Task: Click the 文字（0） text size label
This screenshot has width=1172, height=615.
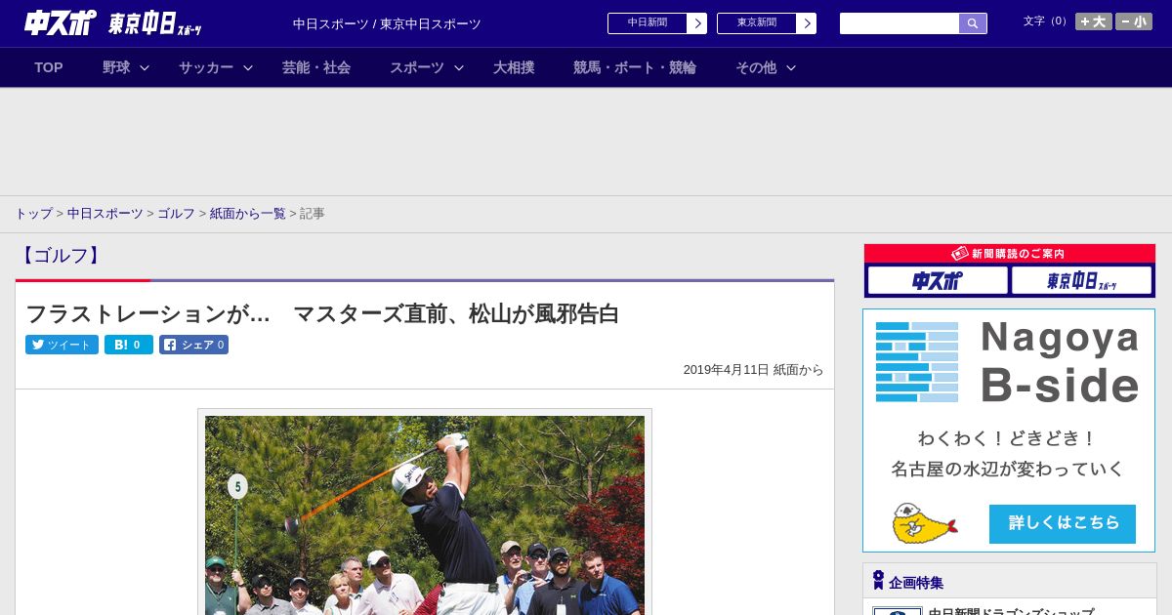Action: (x=1047, y=21)
